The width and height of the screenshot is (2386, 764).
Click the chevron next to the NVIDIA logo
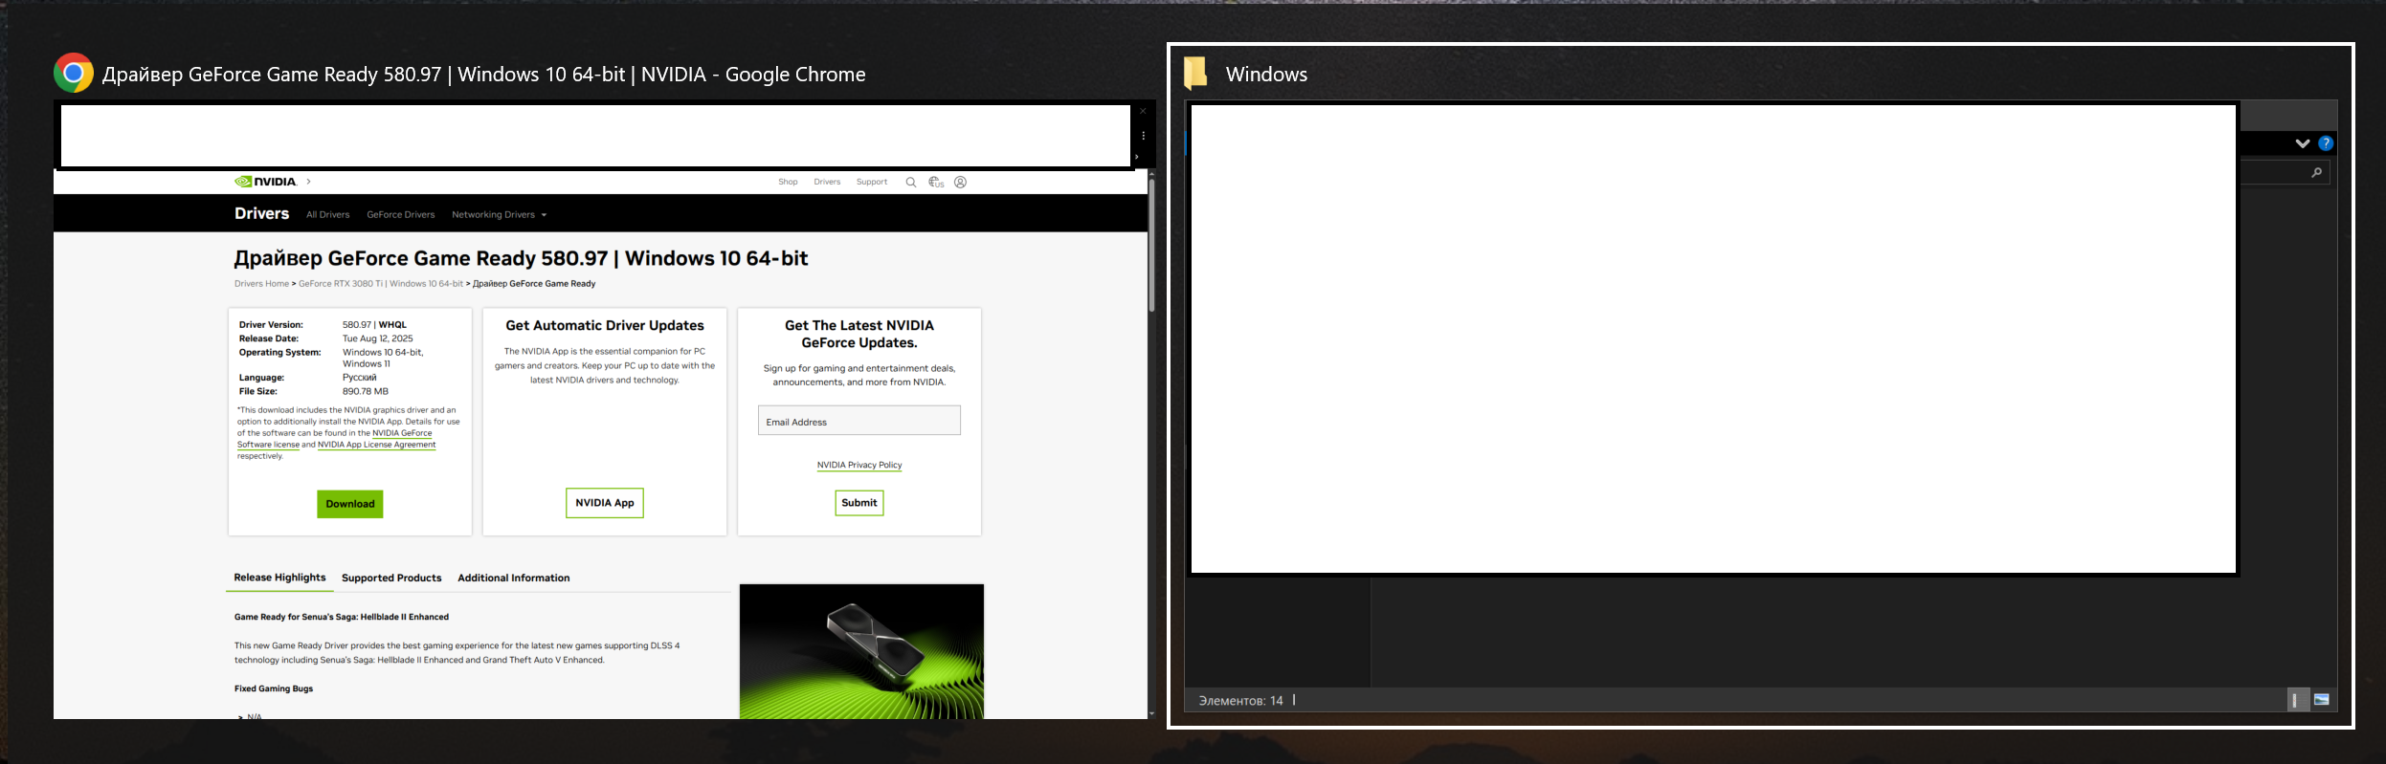point(308,182)
